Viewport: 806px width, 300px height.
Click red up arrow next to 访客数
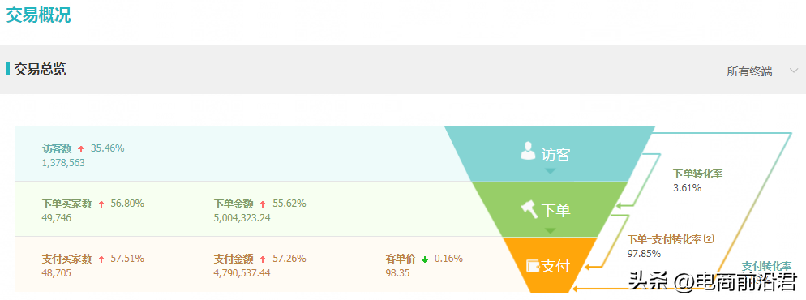[81, 149]
